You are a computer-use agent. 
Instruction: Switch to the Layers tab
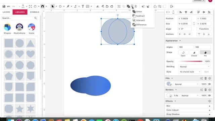point(6,12)
